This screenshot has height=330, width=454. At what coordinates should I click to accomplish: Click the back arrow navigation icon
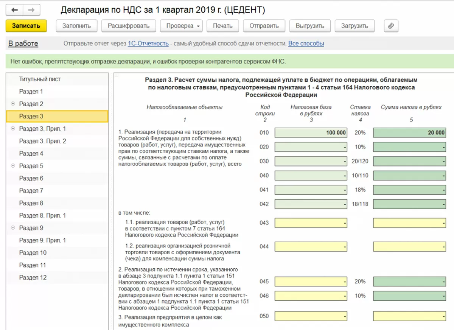click(15, 10)
